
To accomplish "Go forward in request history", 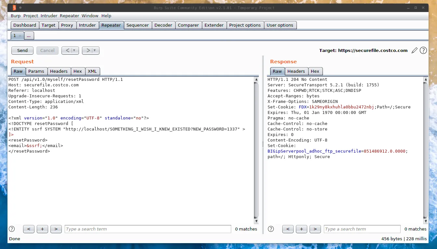I will pyautogui.click(x=88, y=50).
